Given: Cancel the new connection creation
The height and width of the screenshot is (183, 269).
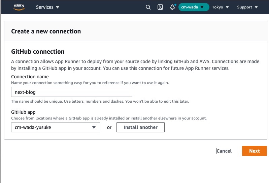Looking at the screenshot, I should click(x=224, y=151).
